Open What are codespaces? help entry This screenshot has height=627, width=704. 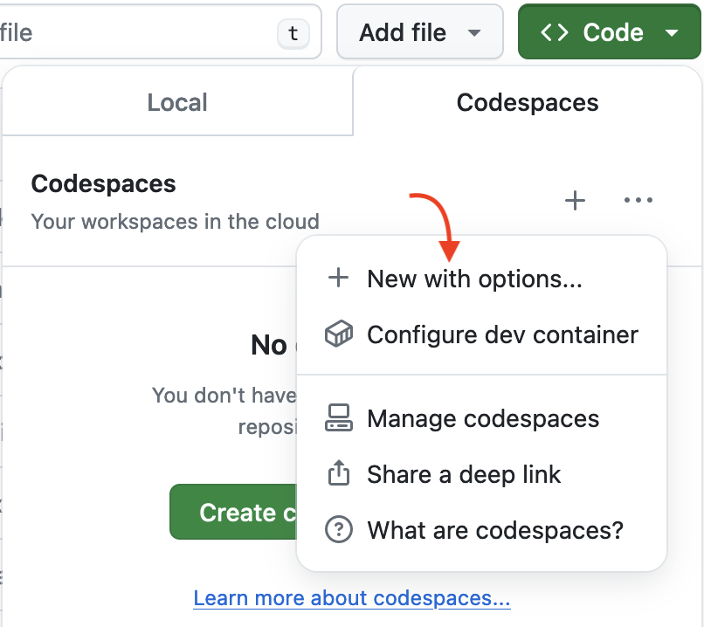(x=481, y=530)
